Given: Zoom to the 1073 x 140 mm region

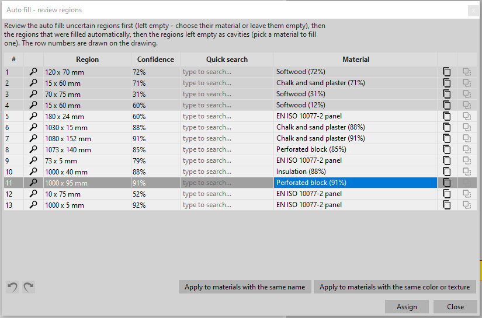Looking at the screenshot, I should [x=33, y=149].
